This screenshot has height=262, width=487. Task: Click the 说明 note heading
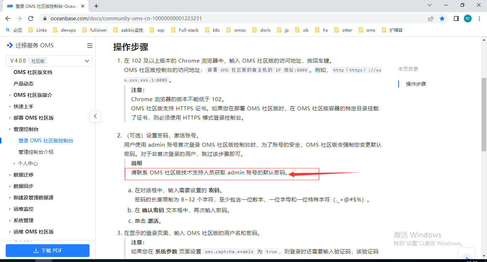[137, 163]
